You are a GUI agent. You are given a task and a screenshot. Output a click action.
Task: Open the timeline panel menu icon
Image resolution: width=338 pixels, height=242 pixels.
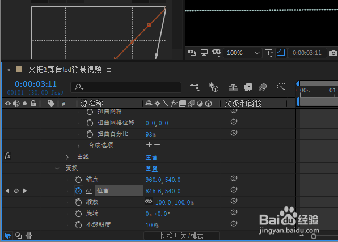(x=109, y=70)
